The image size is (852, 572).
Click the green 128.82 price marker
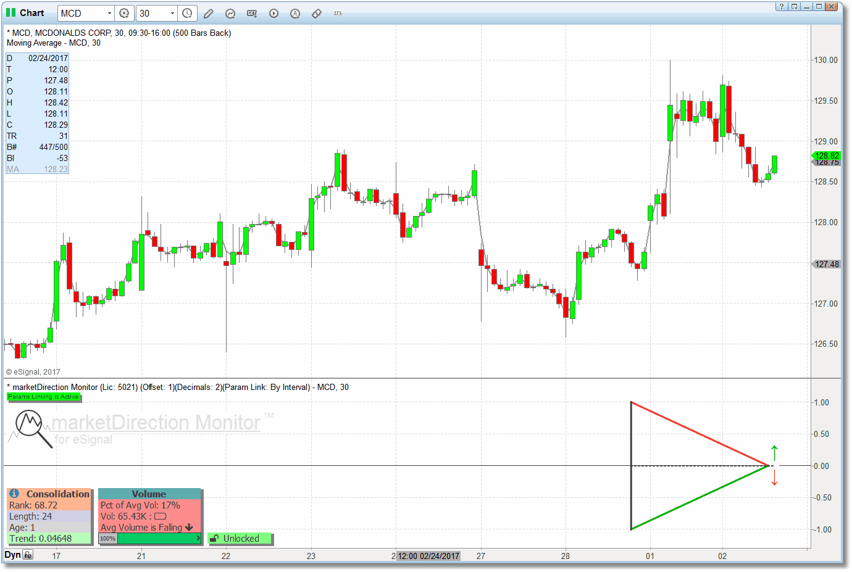[x=826, y=156]
